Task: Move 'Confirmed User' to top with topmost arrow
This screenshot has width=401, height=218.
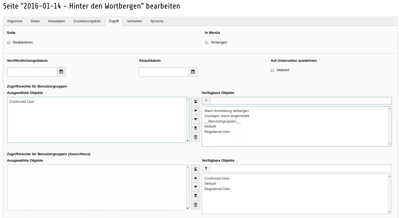Action: (x=195, y=101)
